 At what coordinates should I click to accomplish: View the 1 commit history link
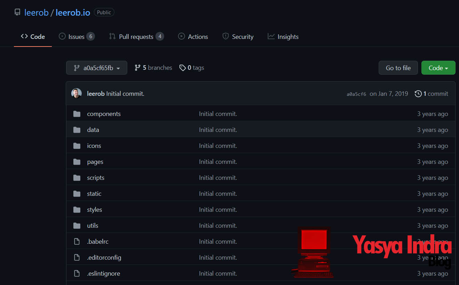(x=432, y=94)
